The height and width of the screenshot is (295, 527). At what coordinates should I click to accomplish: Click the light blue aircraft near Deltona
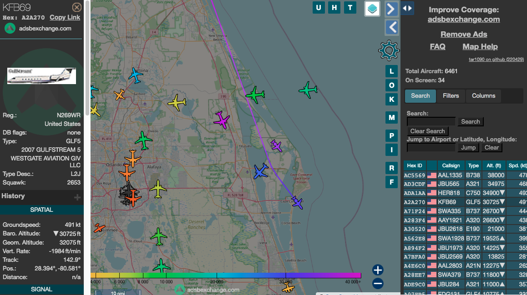click(136, 75)
